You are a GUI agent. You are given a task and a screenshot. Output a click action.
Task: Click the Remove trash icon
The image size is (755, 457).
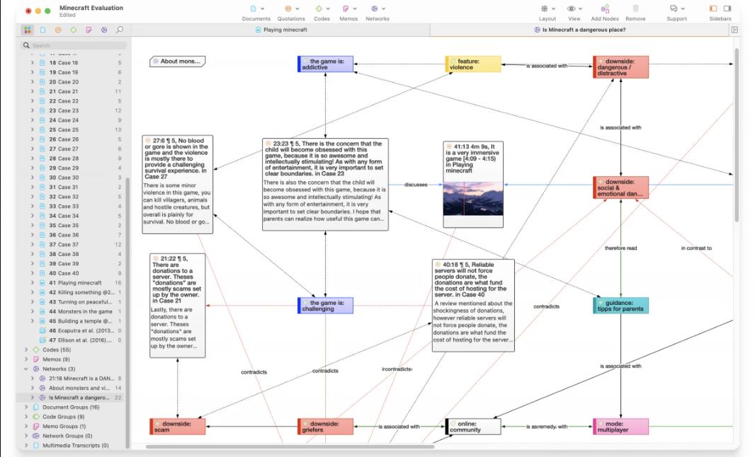(x=635, y=8)
